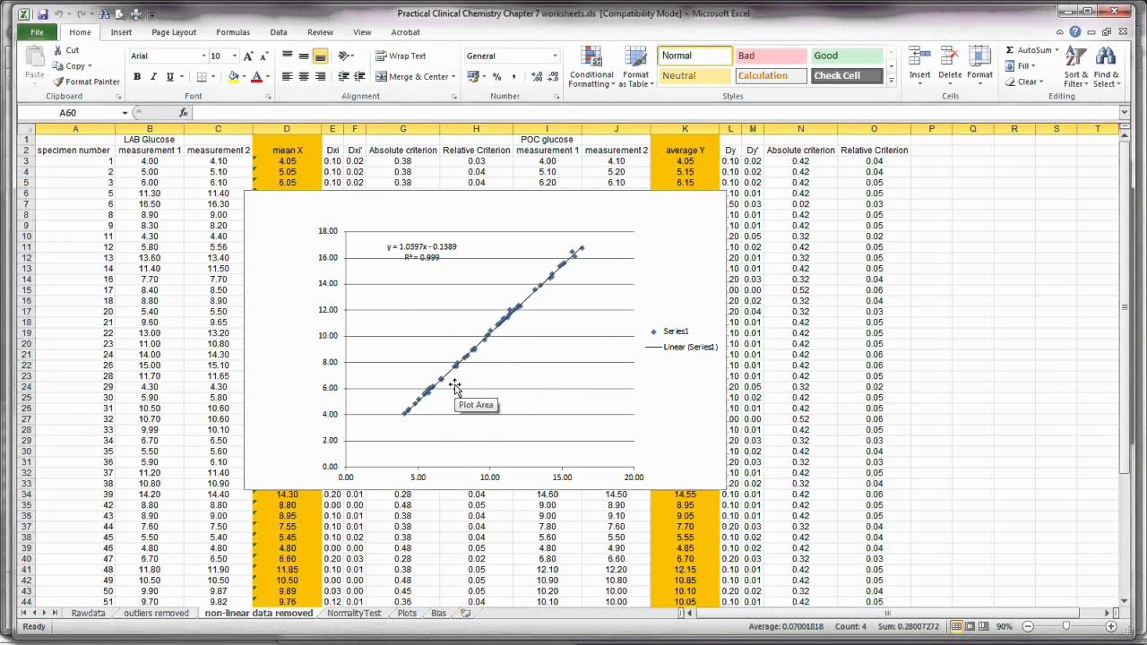The width and height of the screenshot is (1147, 645).
Task: Select the Linear (Series1) legend entry
Action: (682, 347)
